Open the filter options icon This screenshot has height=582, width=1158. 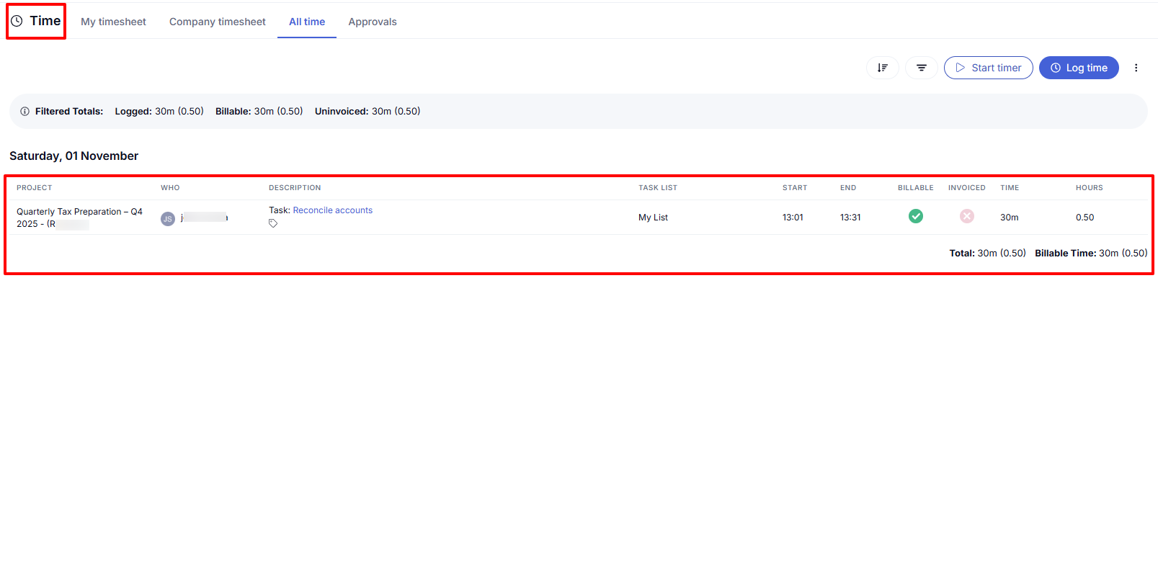click(921, 68)
